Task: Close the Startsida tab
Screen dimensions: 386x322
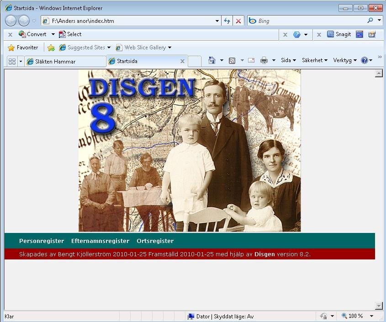Action: (182, 61)
